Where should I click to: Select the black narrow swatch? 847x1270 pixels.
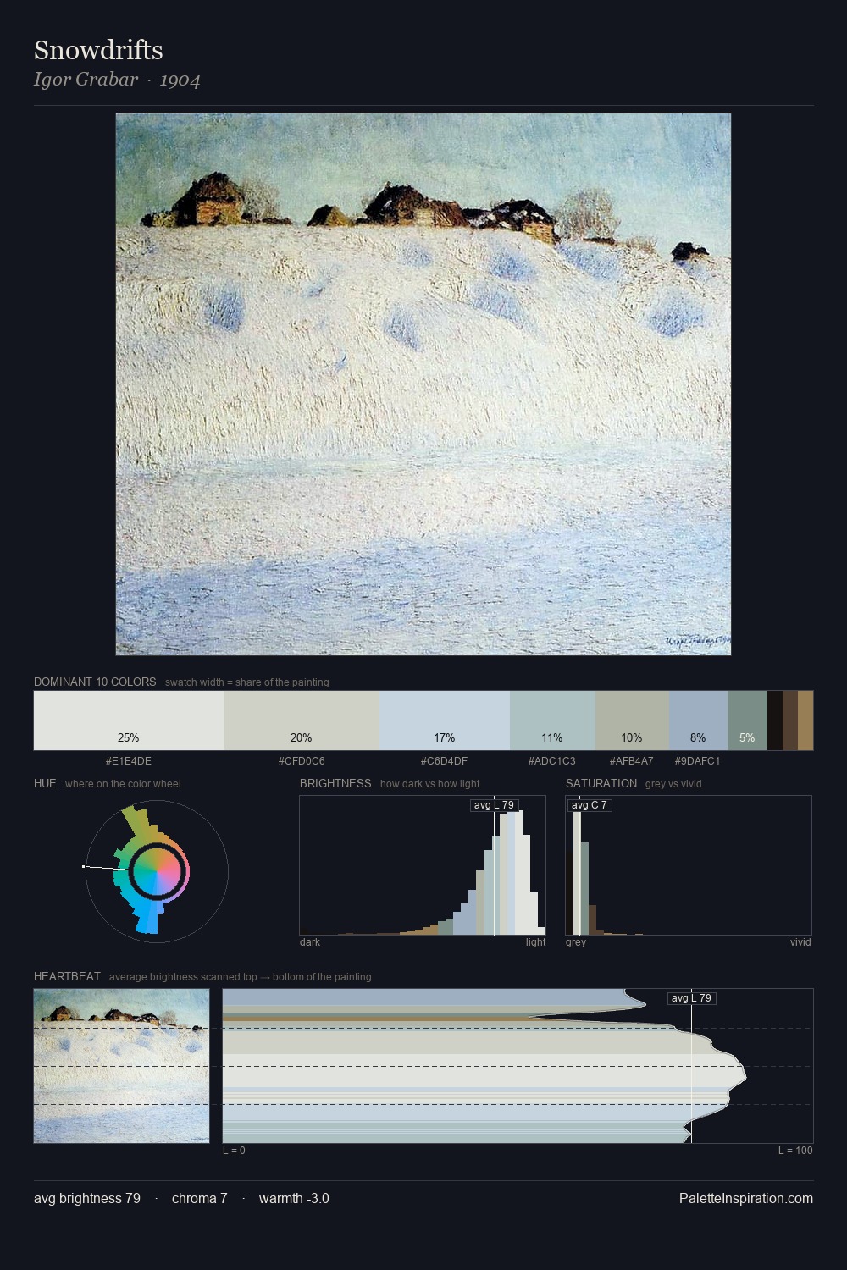tap(775, 721)
